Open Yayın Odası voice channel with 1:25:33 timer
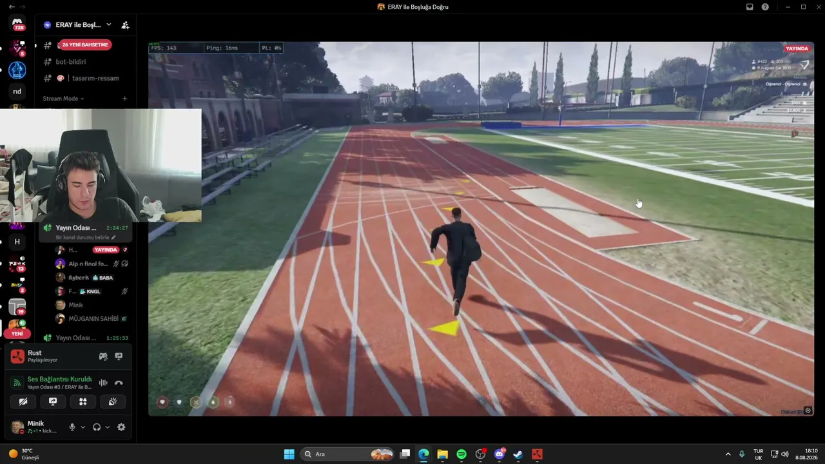The image size is (825, 464). click(x=85, y=338)
